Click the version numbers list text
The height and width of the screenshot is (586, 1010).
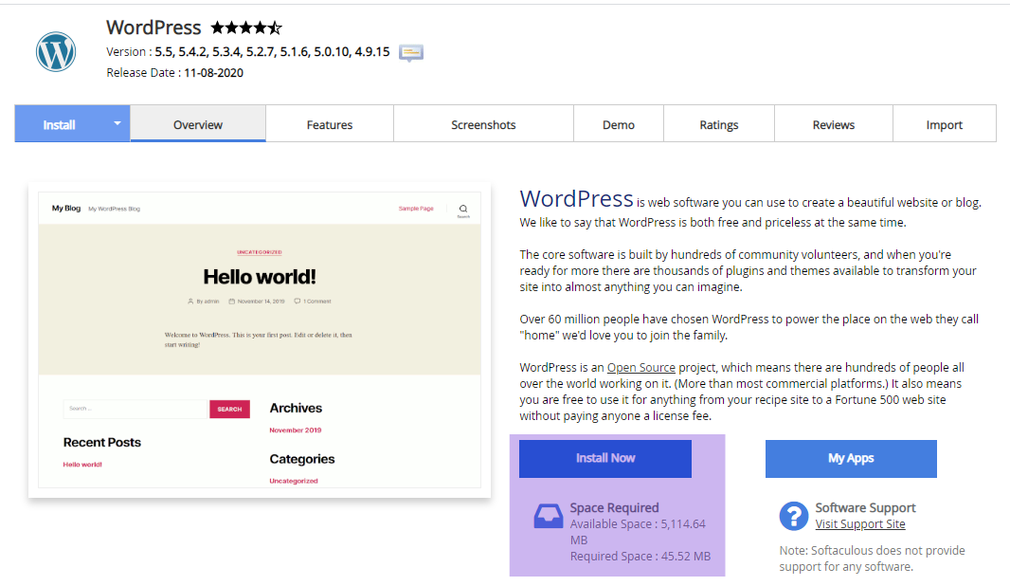(x=272, y=51)
